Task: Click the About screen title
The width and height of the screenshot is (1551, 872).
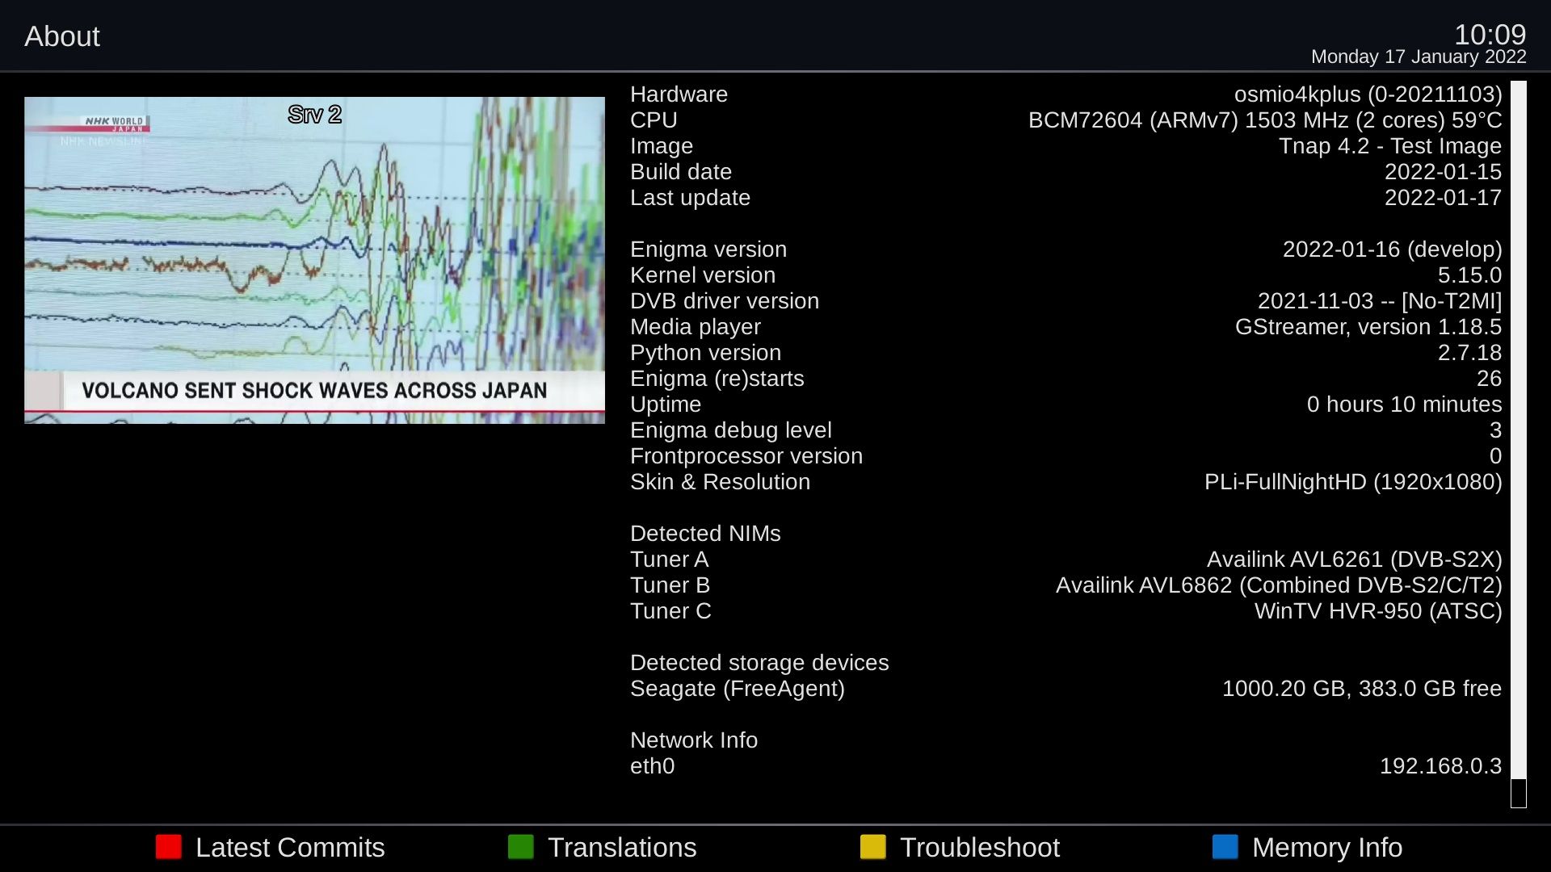Action: (62, 36)
